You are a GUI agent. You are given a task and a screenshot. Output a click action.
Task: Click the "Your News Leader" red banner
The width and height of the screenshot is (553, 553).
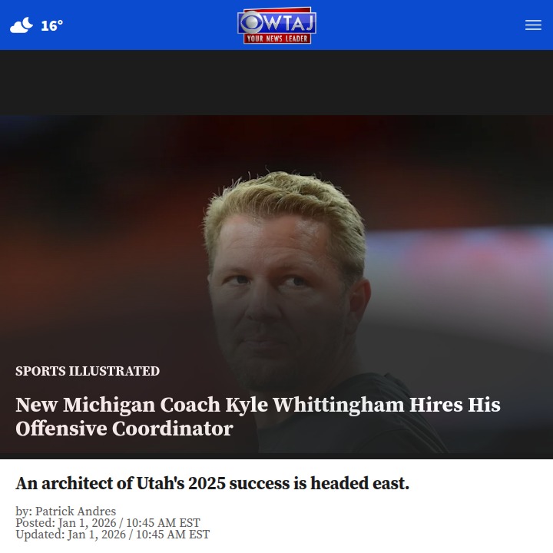[x=276, y=38]
